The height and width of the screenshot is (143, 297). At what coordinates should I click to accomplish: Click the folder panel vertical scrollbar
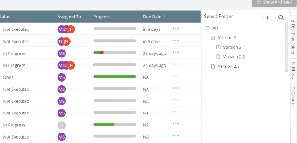286,47
